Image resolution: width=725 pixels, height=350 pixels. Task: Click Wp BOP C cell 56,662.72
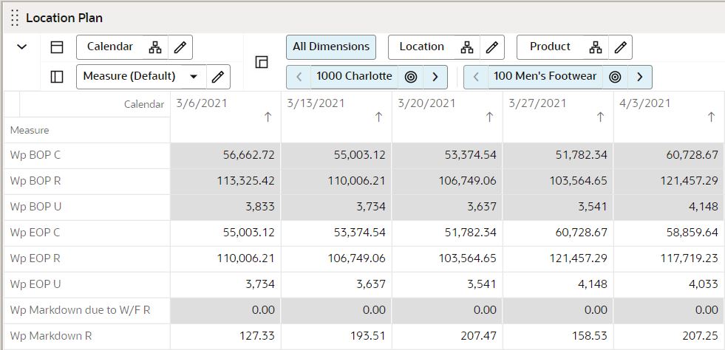point(225,155)
